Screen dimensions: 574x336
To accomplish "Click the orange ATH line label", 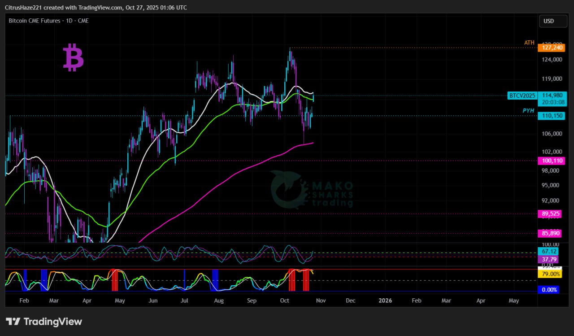I will [529, 43].
